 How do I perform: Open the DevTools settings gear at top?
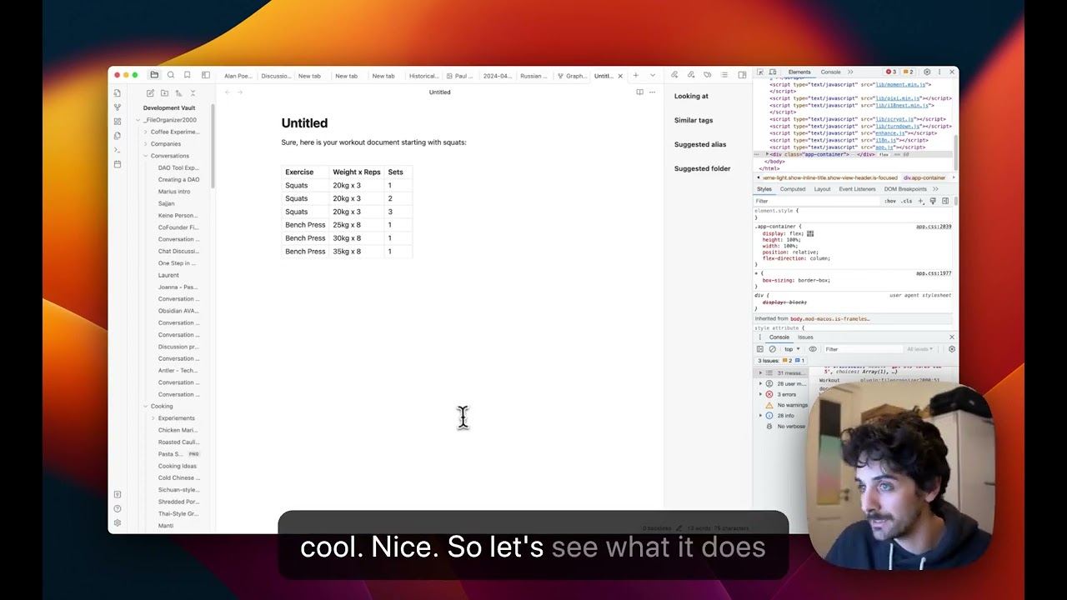(927, 72)
